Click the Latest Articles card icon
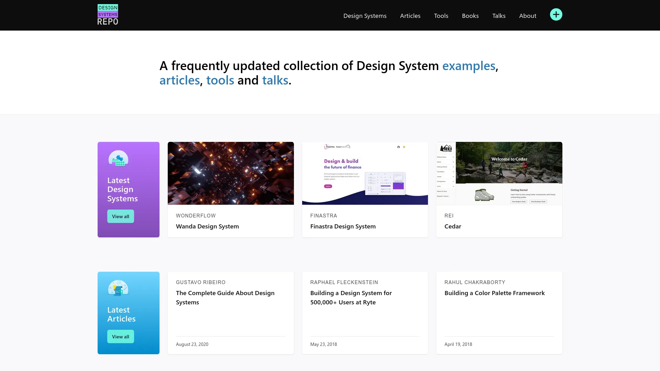660x371 pixels. point(118,288)
